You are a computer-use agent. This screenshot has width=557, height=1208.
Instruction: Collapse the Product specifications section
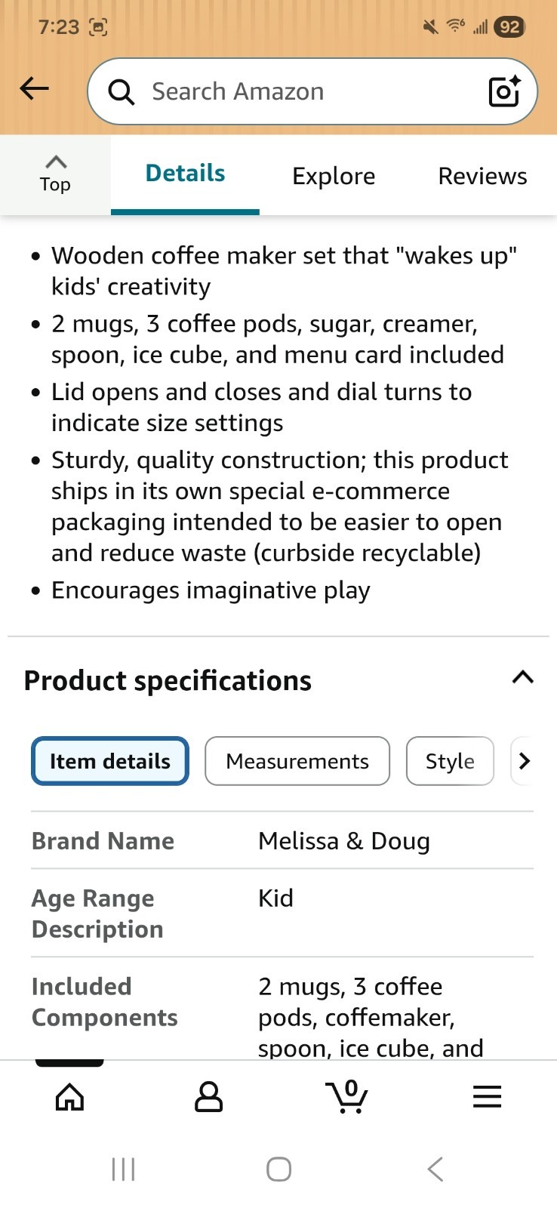pyautogui.click(x=522, y=677)
